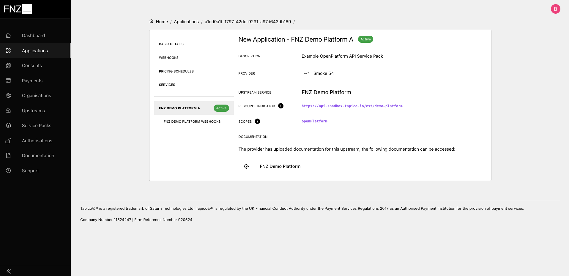Show the Scopes info tooltip icon
This screenshot has height=276, width=569.
click(257, 121)
